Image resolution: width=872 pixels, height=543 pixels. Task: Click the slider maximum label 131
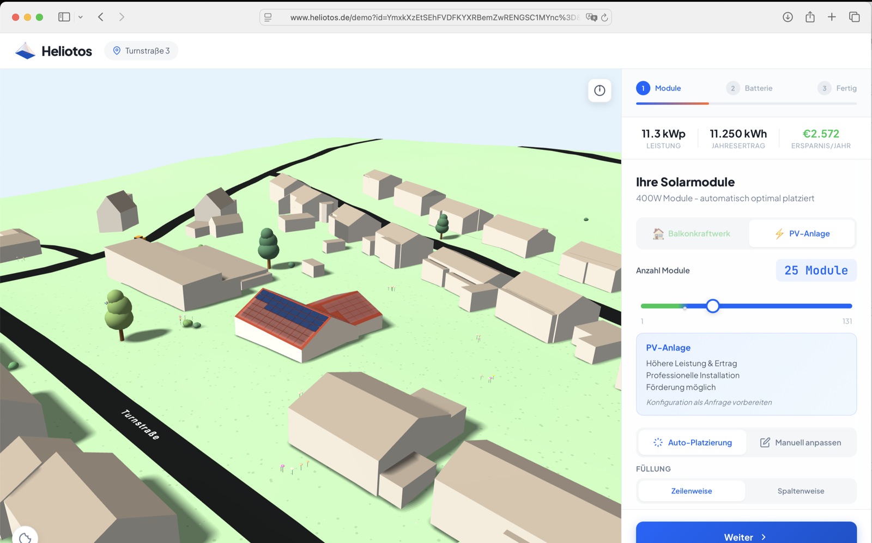(847, 321)
